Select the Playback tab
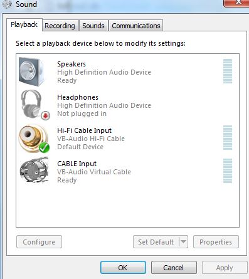The width and height of the screenshot is (249, 279). click(24, 24)
